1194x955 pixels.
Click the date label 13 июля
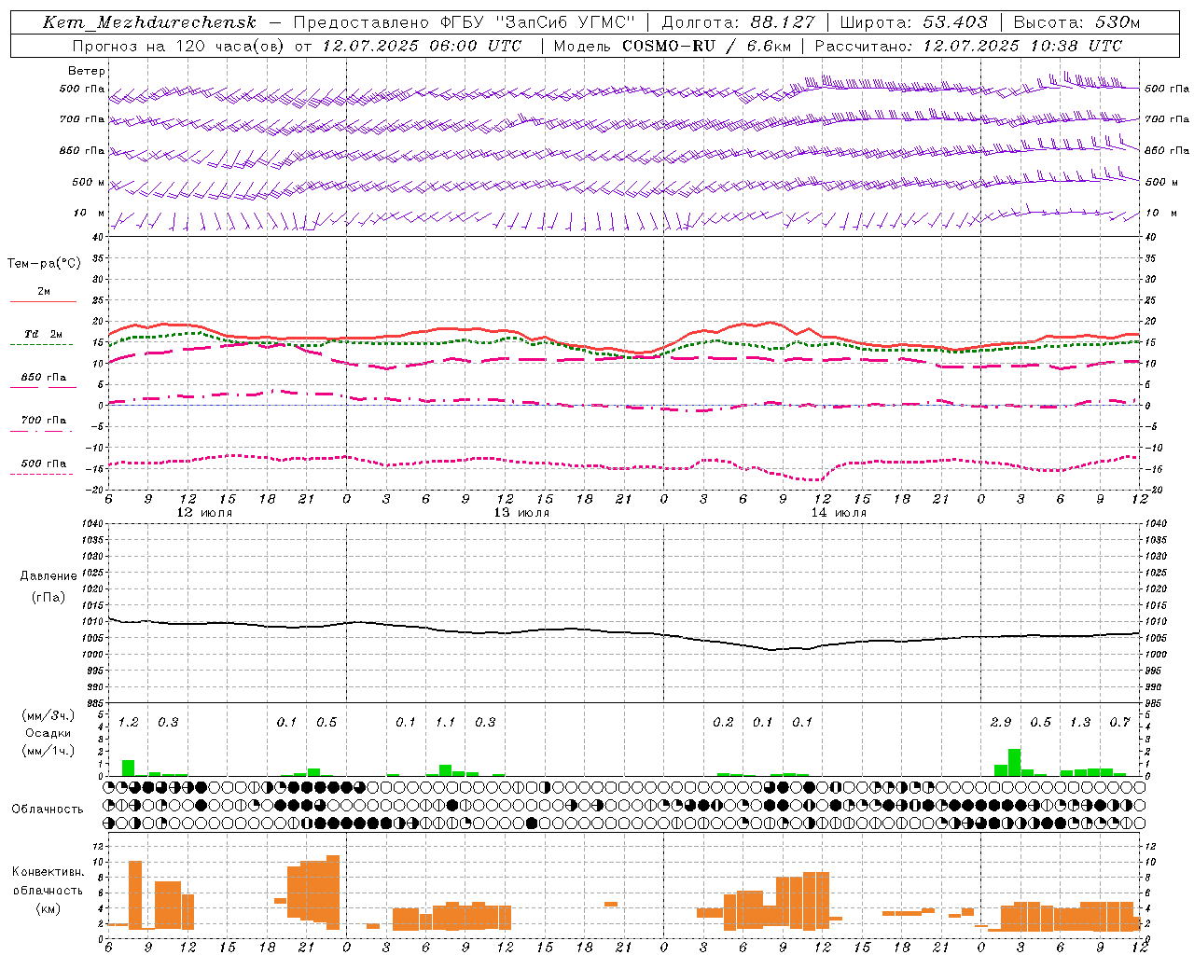click(521, 513)
